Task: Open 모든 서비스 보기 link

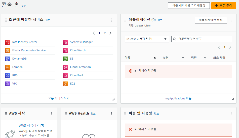Action: tap(59, 98)
